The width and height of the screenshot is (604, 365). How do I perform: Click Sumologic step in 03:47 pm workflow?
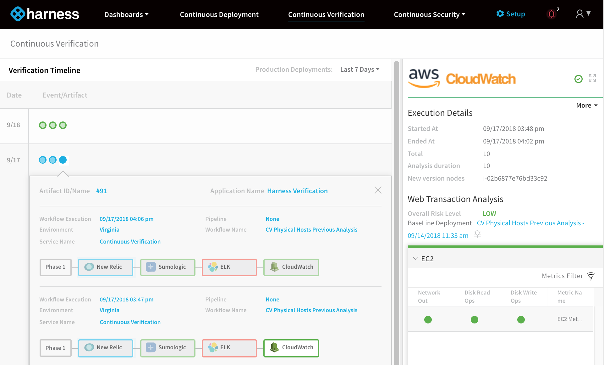coord(167,348)
